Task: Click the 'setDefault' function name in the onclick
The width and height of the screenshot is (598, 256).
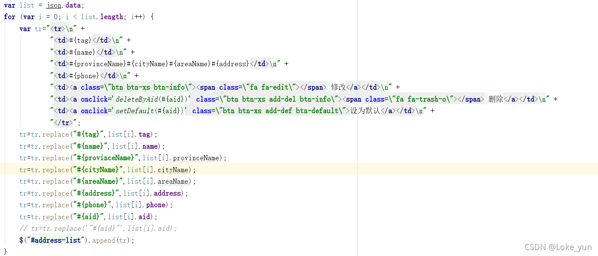Action: coord(135,111)
